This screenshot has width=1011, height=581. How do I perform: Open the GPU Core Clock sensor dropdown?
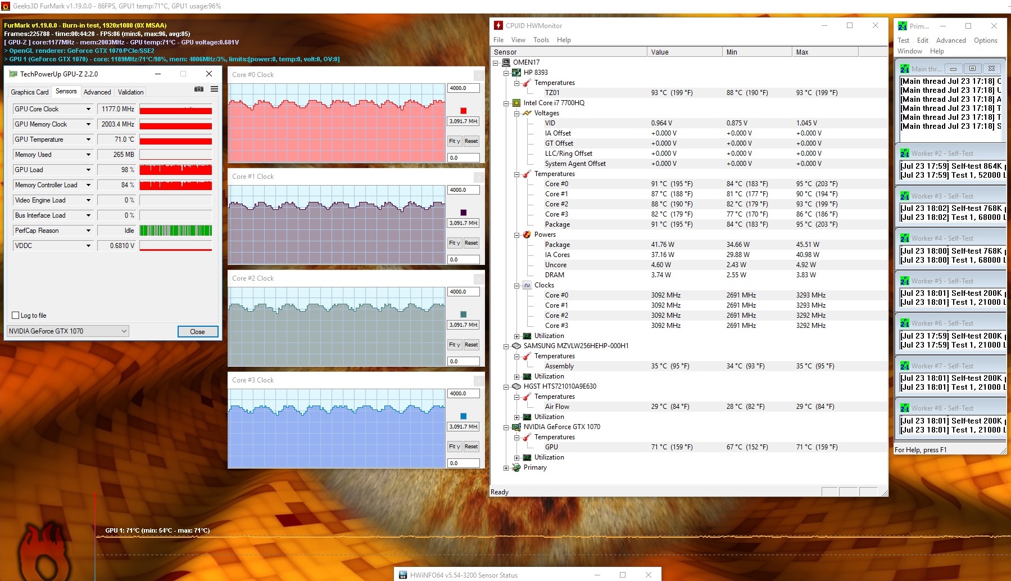(88, 109)
